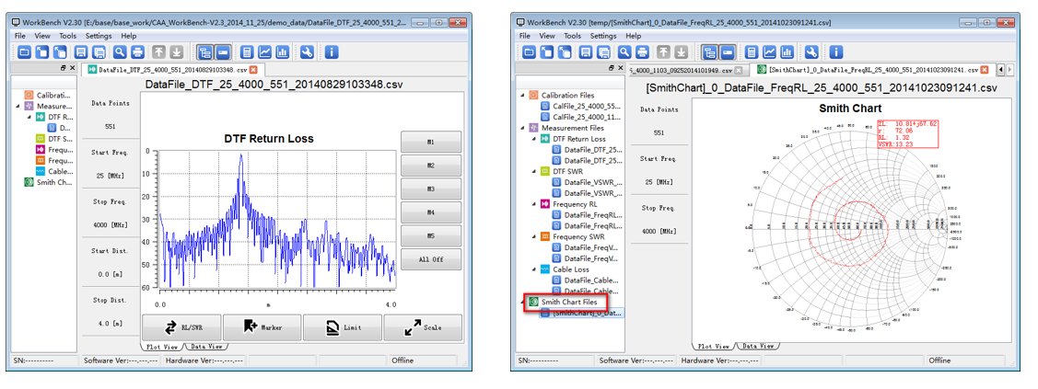Screen dimensions: 1038x389
Task: Toggle marker M2 button
Action: (431, 166)
